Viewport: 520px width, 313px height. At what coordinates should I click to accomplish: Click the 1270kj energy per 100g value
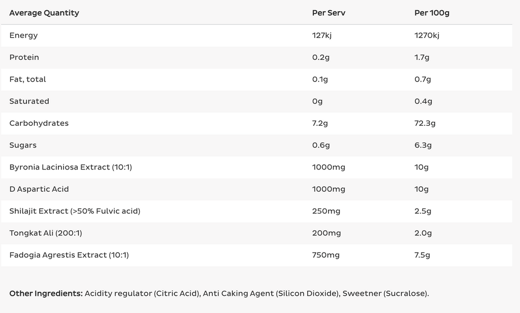tap(427, 36)
